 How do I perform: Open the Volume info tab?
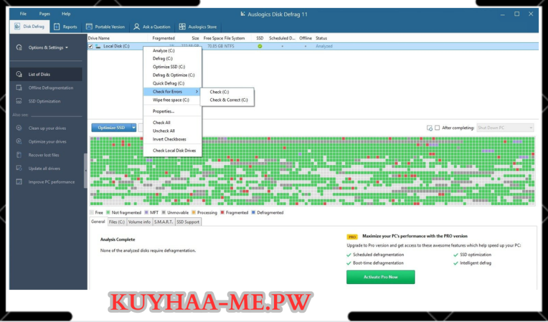pyautogui.click(x=140, y=222)
